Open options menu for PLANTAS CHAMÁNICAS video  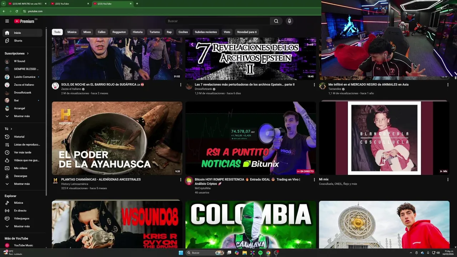click(x=181, y=180)
